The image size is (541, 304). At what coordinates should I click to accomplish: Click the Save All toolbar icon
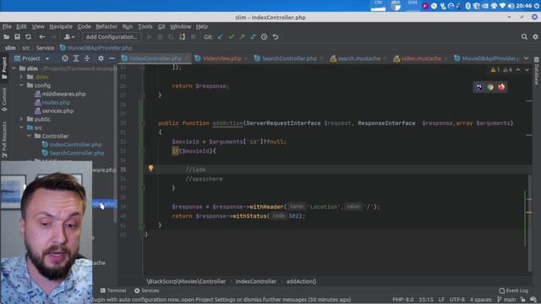tap(17, 37)
